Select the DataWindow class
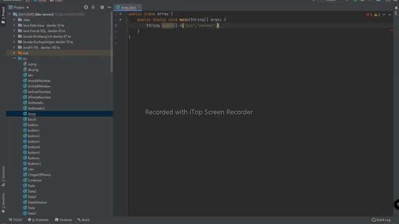The height and width of the screenshot is (224, 399). (35, 202)
